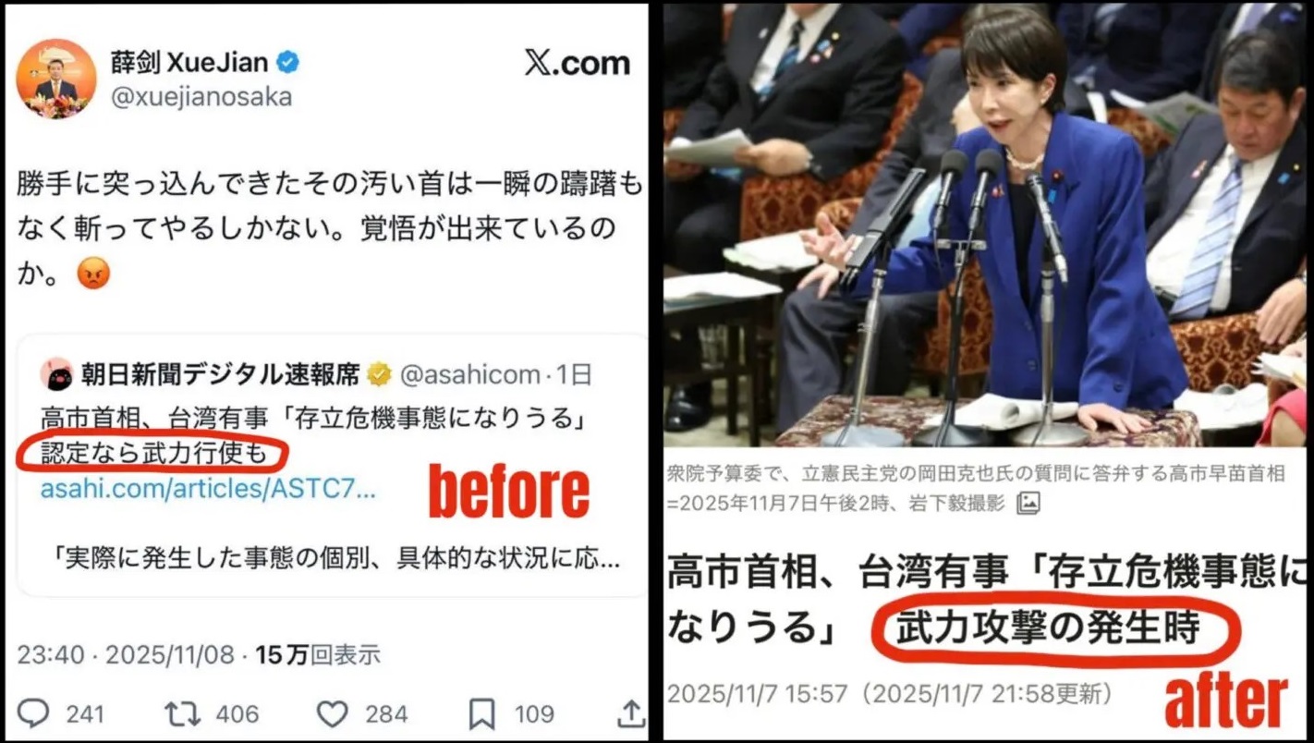Click the 15万回表示 view count

(x=318, y=655)
